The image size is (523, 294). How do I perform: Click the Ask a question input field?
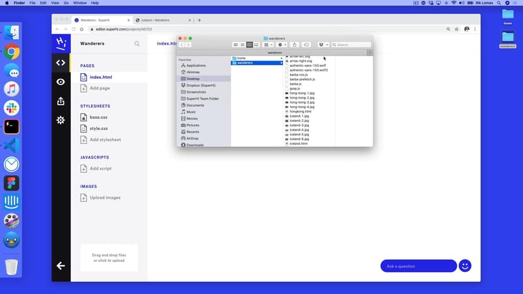point(418,266)
